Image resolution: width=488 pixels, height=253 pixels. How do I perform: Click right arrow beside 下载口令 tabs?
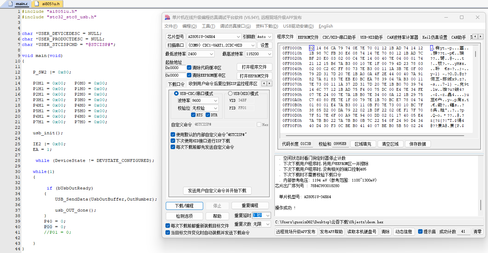(x=270, y=84)
